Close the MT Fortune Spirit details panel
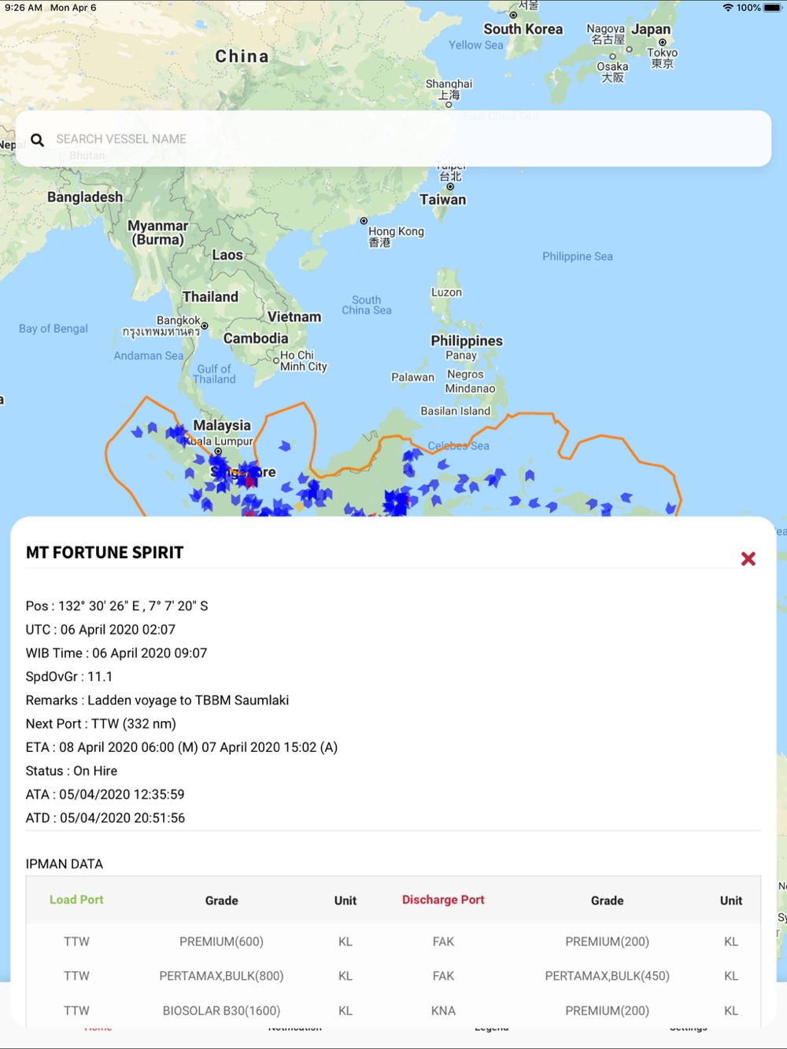This screenshot has width=787, height=1049. (748, 558)
